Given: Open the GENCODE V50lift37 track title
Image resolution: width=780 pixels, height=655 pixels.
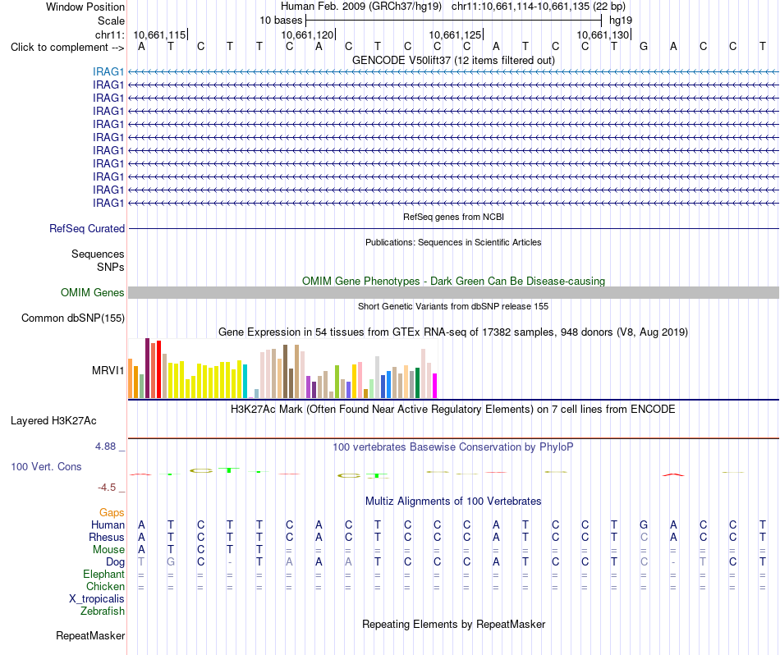Looking at the screenshot, I should click(x=453, y=60).
